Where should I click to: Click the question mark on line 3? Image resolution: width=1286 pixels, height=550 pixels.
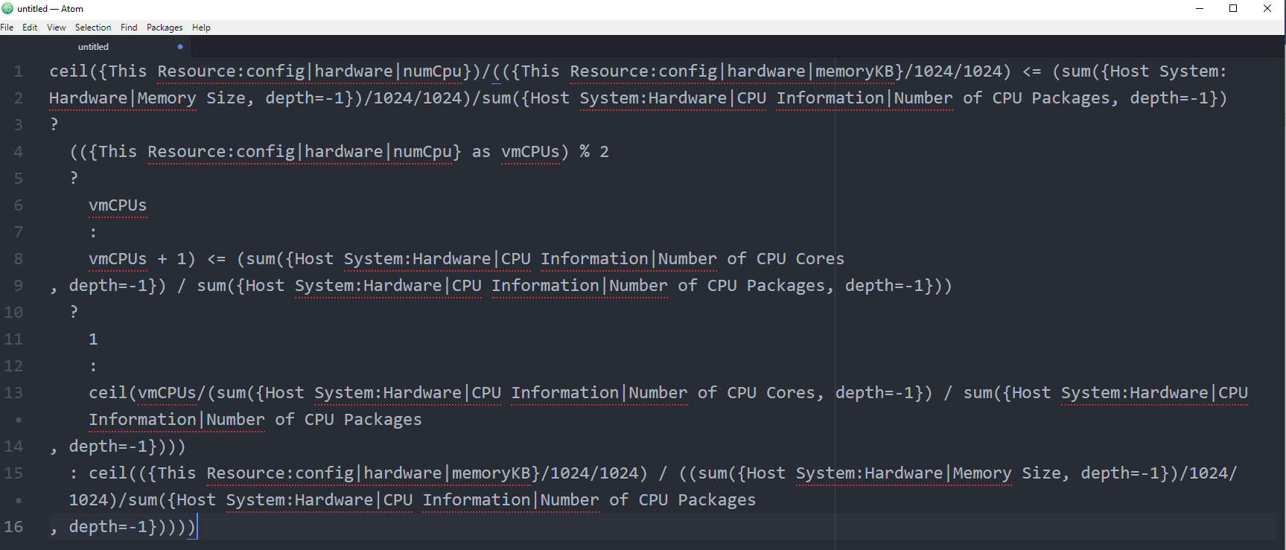coord(54,124)
